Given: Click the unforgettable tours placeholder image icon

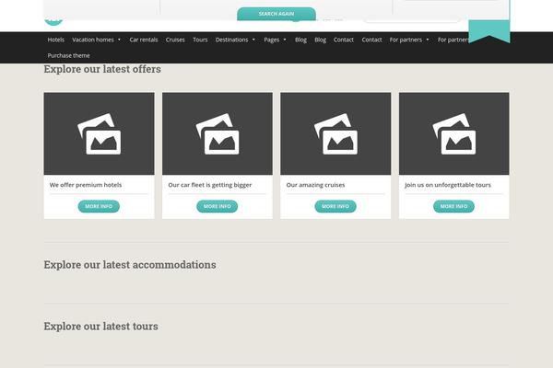Looking at the screenshot, I should [x=453, y=133].
